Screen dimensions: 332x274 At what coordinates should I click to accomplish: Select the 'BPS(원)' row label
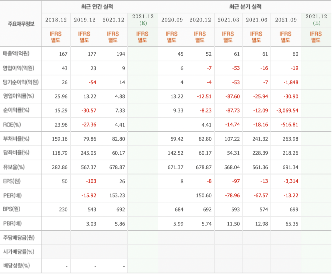pos(12,209)
